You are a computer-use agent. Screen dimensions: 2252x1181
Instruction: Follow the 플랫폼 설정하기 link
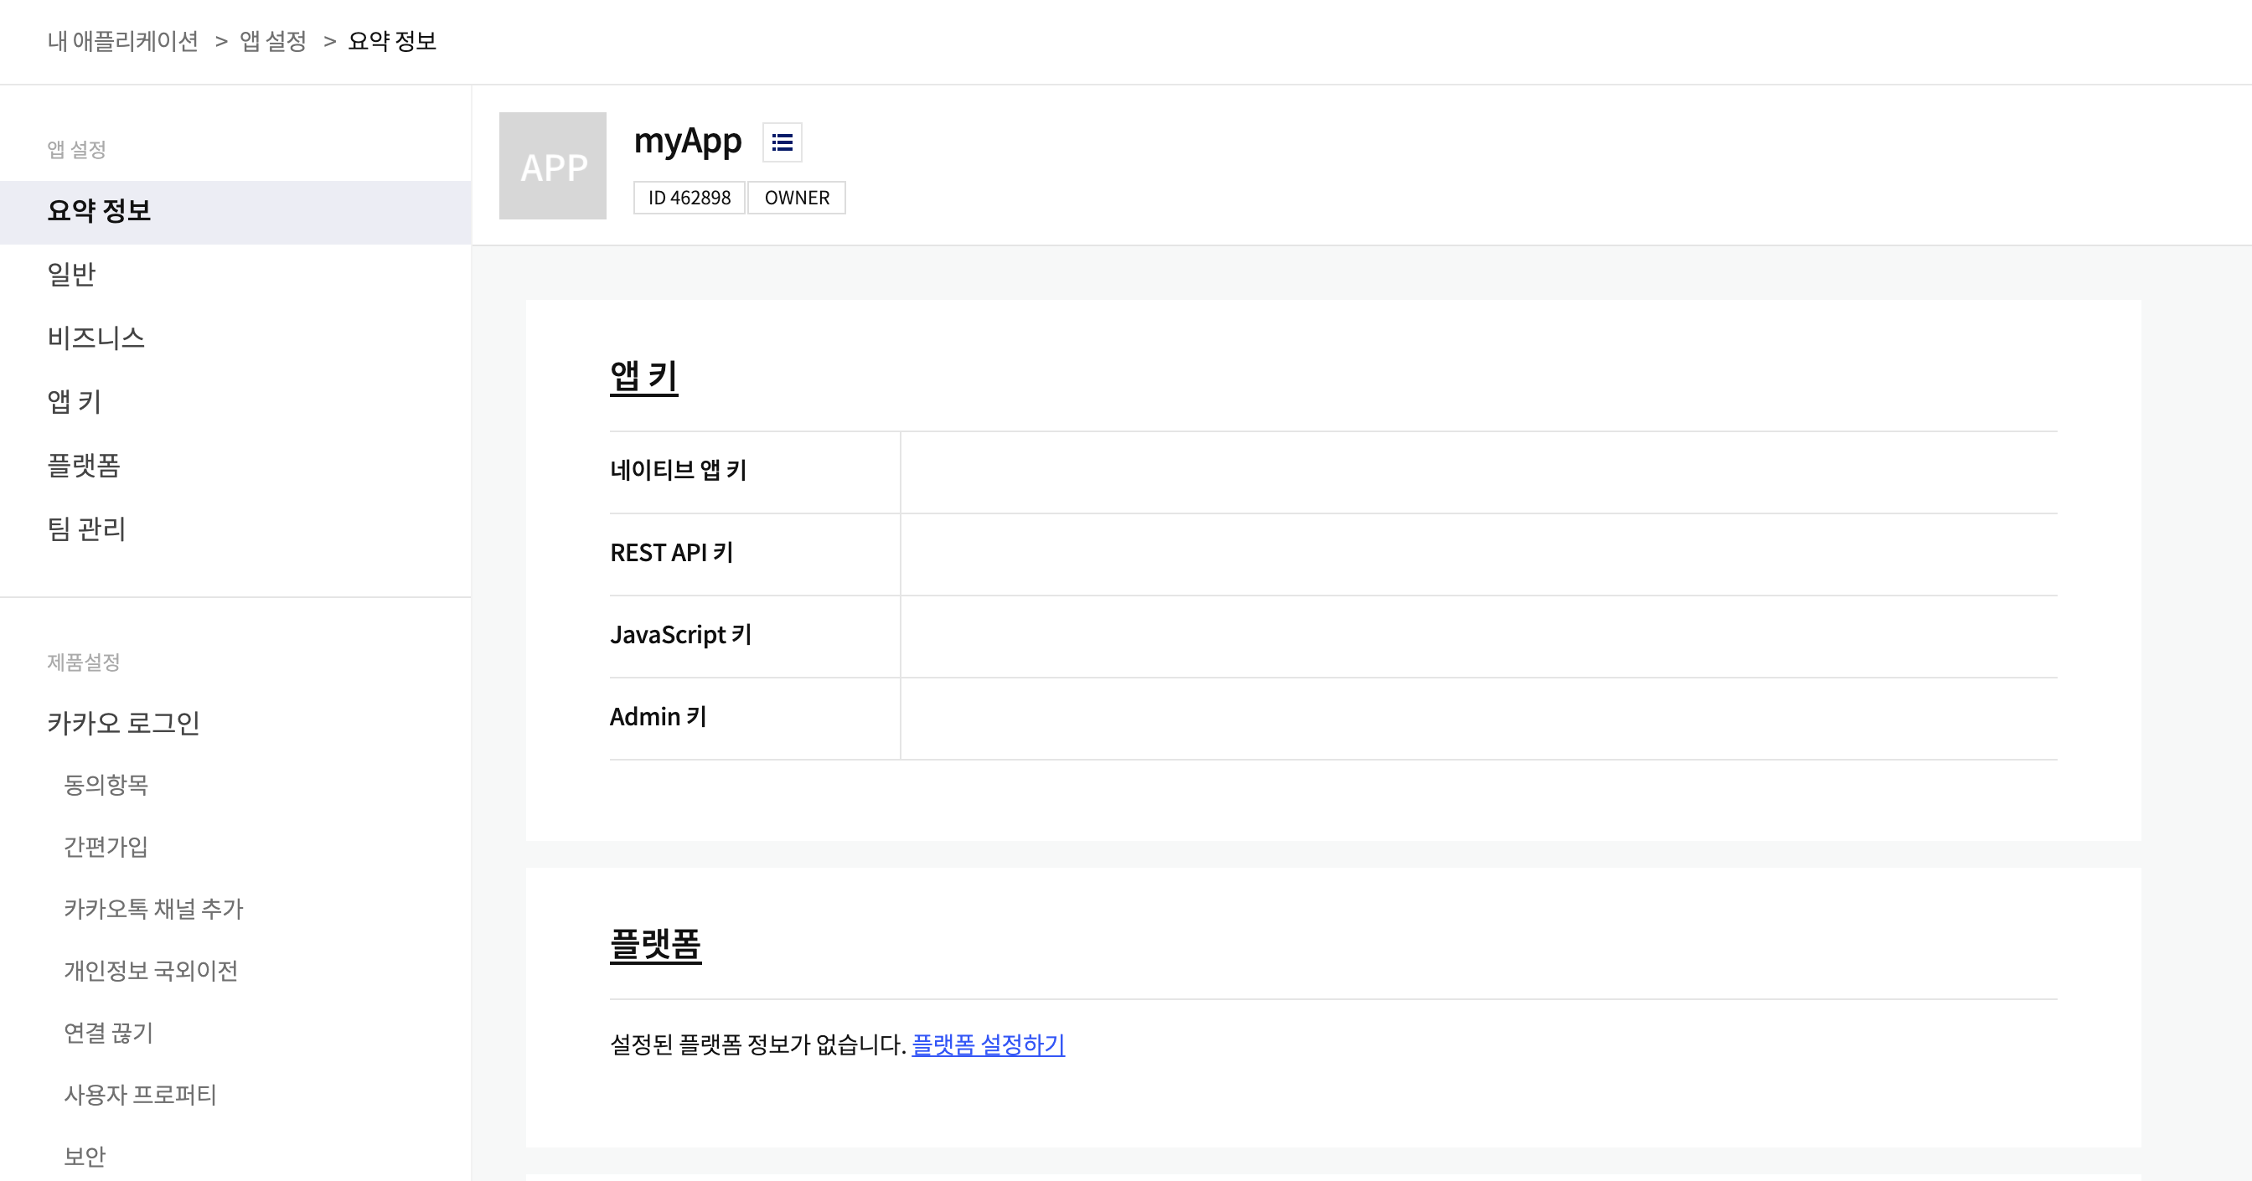point(988,1044)
